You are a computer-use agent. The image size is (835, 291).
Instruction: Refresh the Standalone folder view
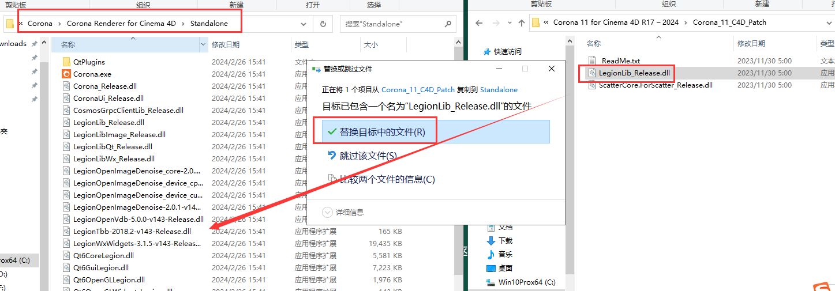(323, 24)
